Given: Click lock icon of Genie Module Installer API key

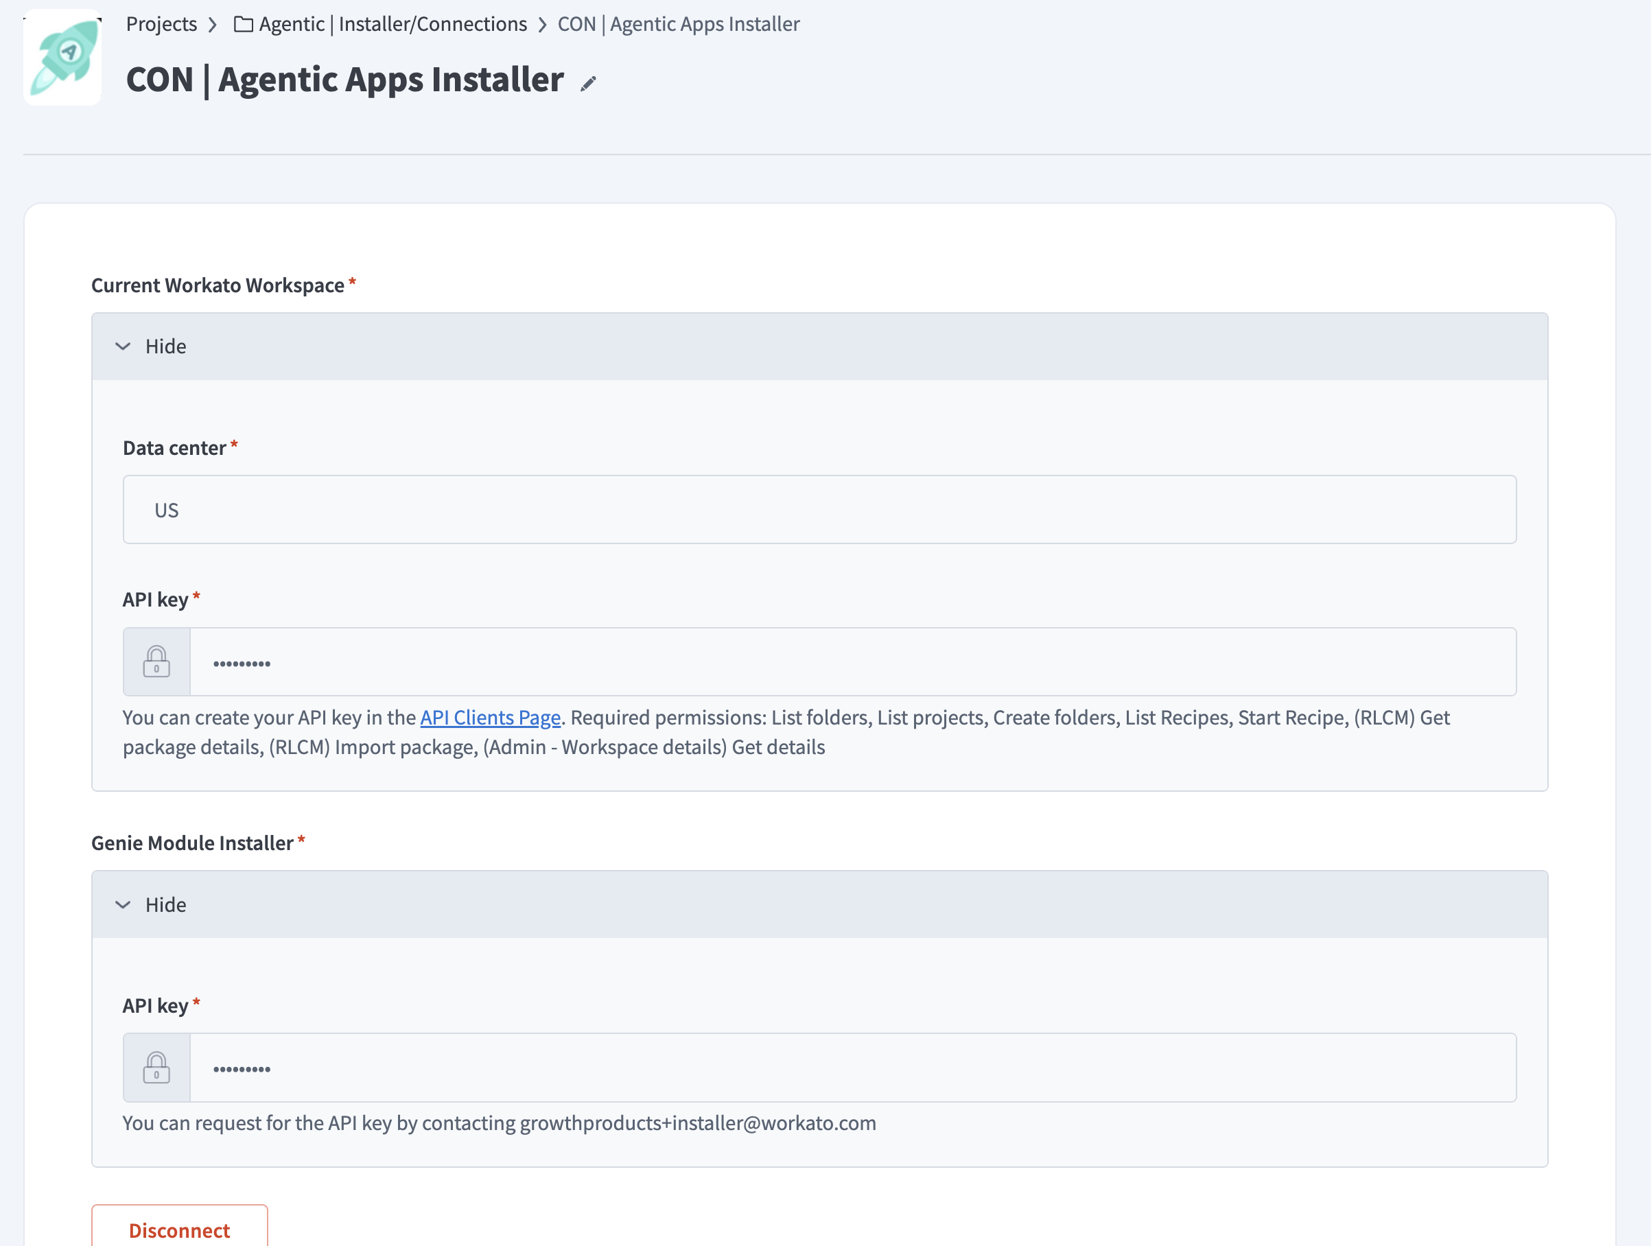Looking at the screenshot, I should tap(156, 1068).
